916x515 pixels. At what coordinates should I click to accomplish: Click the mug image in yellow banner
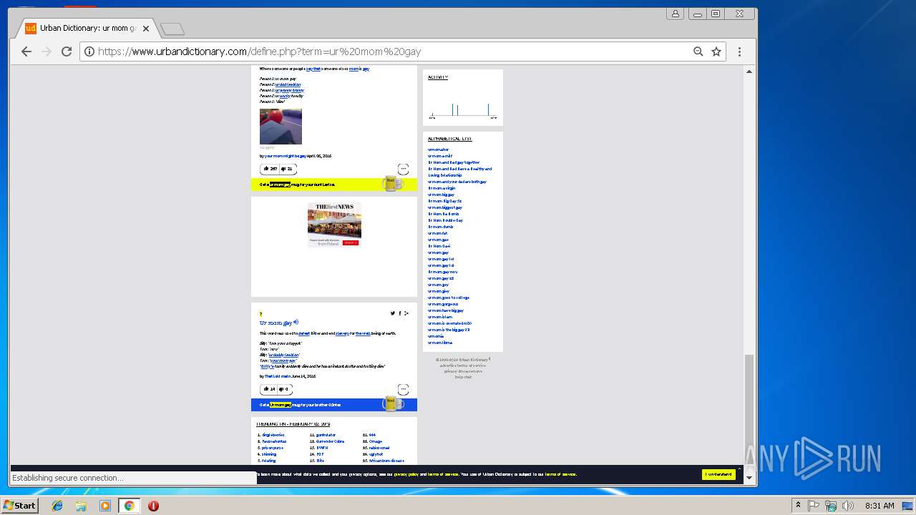click(x=392, y=184)
